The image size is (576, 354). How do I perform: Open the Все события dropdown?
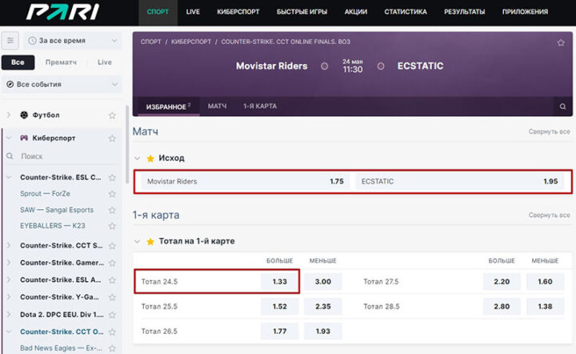pyautogui.click(x=62, y=84)
